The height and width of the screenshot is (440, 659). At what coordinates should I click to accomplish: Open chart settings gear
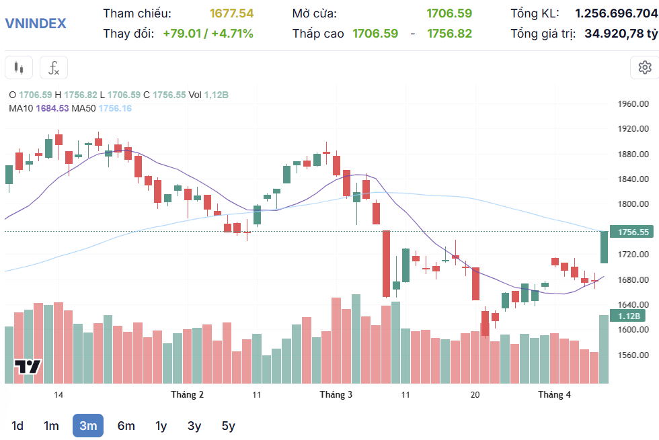tap(644, 67)
